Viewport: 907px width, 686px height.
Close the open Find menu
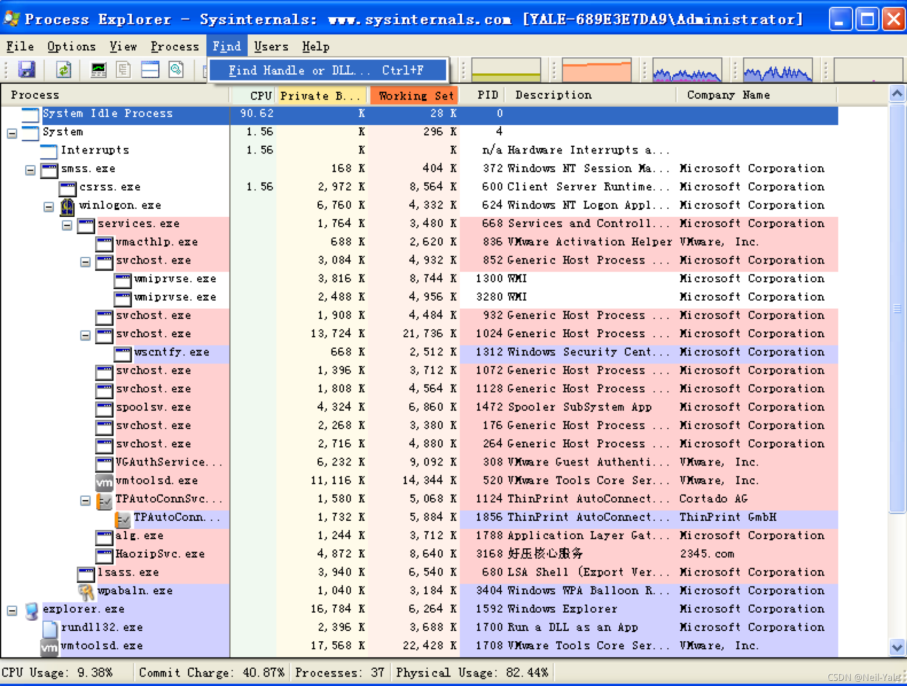point(227,46)
